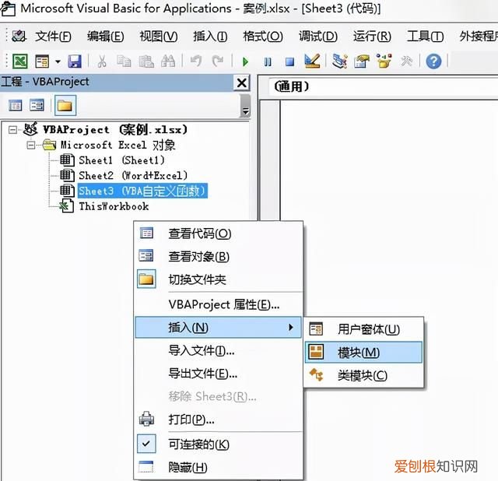Toggle 可连接的(K) checked menu item

point(218,444)
